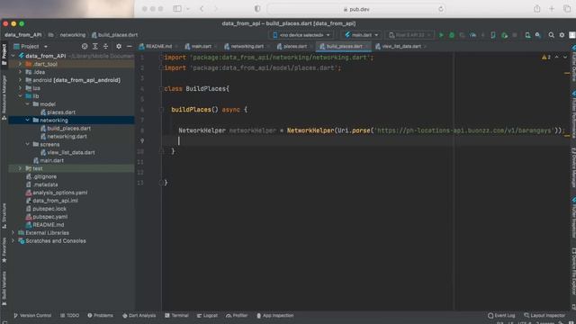Collapse the networking folder
Screen dimensions: 576x324
click(28, 120)
